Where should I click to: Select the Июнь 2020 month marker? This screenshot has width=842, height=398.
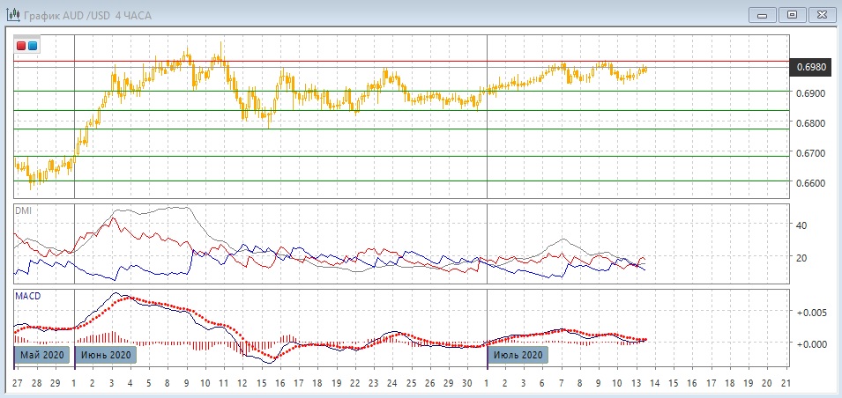click(x=107, y=355)
